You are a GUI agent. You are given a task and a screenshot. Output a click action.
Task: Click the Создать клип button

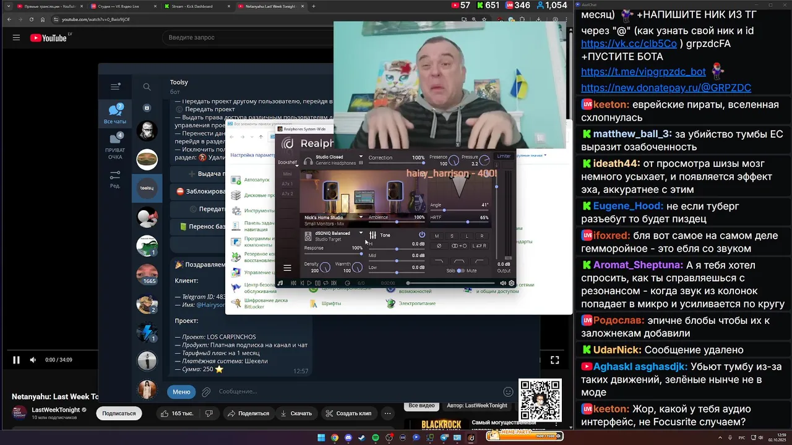348,413
